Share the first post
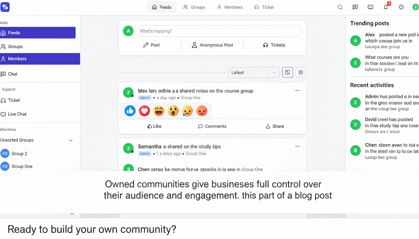This screenshot has height=239, width=419. (x=275, y=126)
